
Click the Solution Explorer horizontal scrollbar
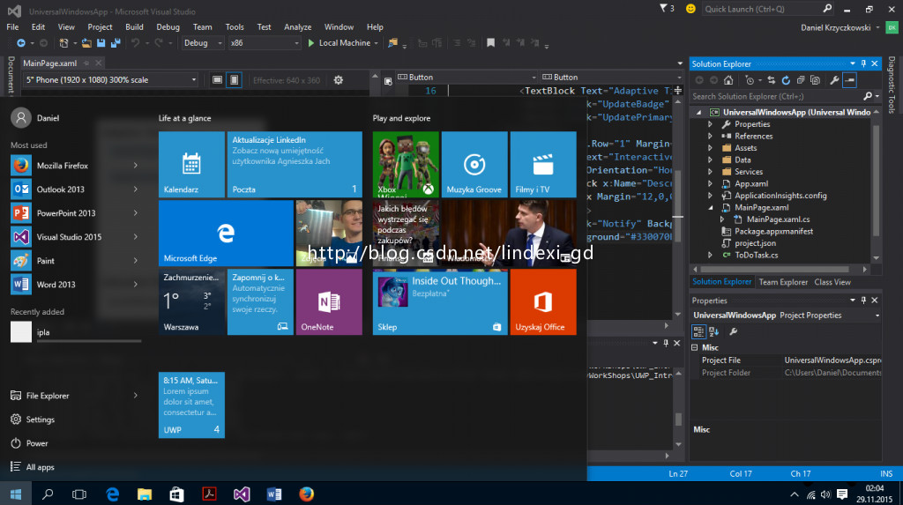pos(774,269)
